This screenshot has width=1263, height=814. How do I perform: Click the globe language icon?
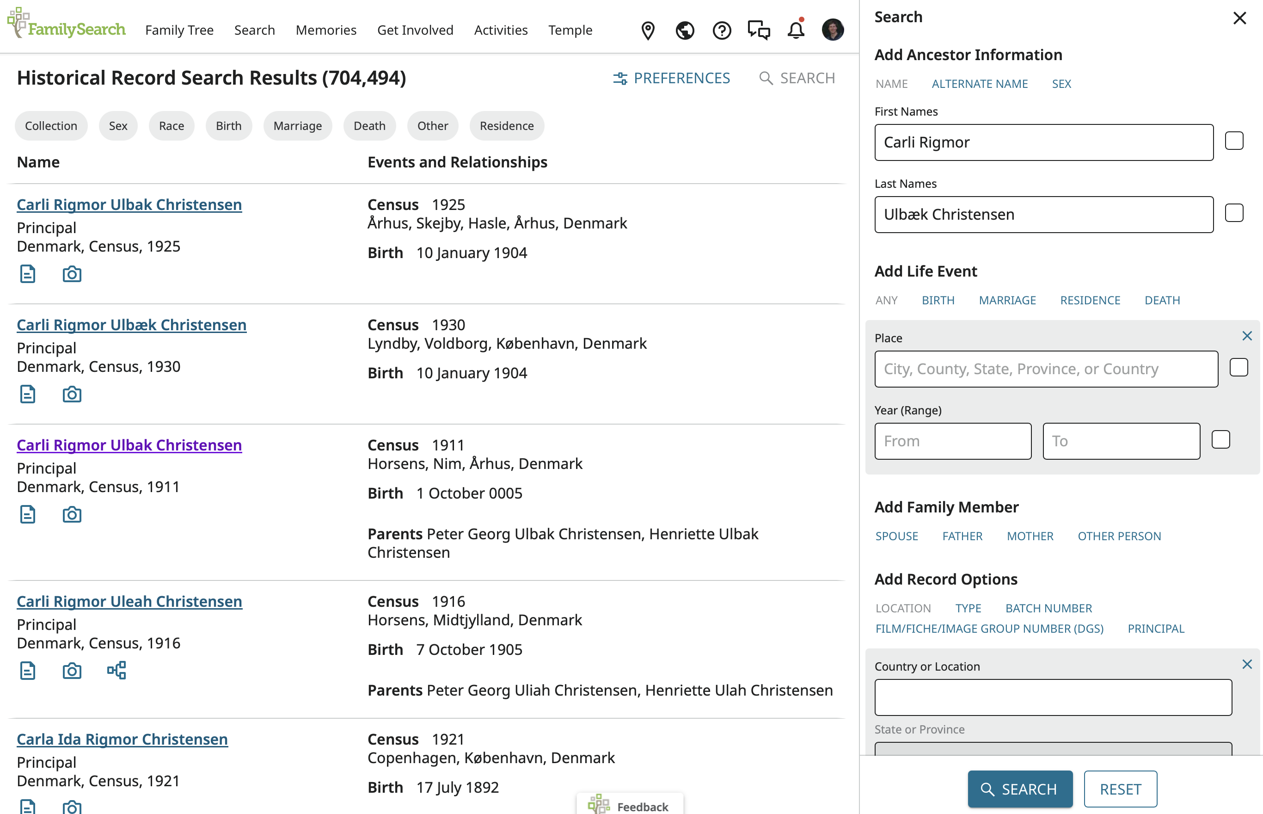pyautogui.click(x=685, y=30)
